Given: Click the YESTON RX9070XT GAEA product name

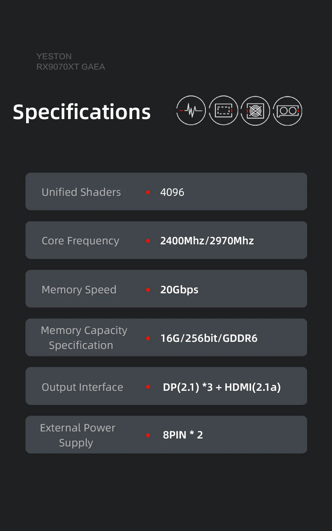Looking at the screenshot, I should click(71, 61).
